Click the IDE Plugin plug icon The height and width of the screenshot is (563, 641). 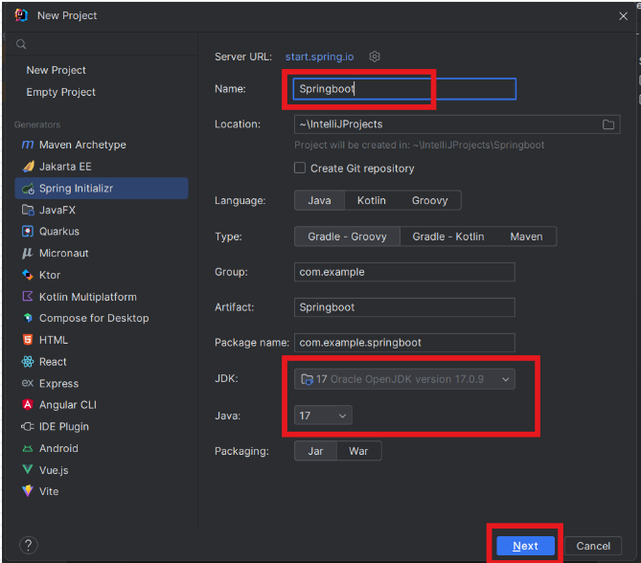(28, 426)
